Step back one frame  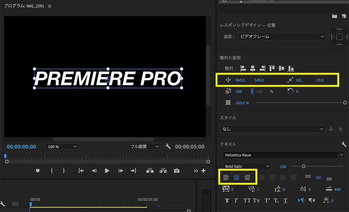[94, 171]
